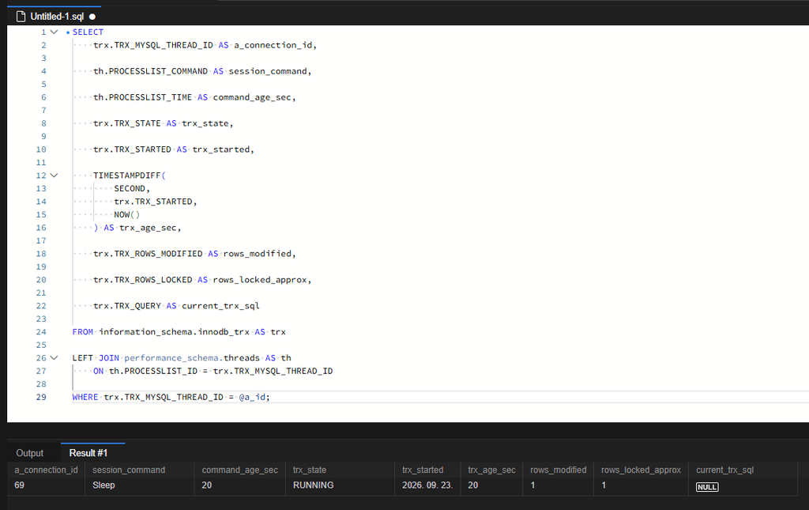Image resolution: width=809 pixels, height=510 pixels.
Task: Select the rows_modified cell showing 1
Action: (x=559, y=485)
